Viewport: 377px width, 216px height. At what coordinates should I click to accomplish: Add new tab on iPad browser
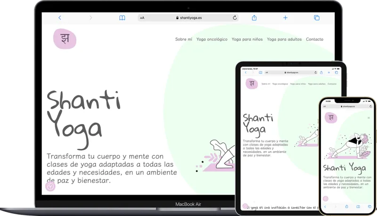pos(328,72)
